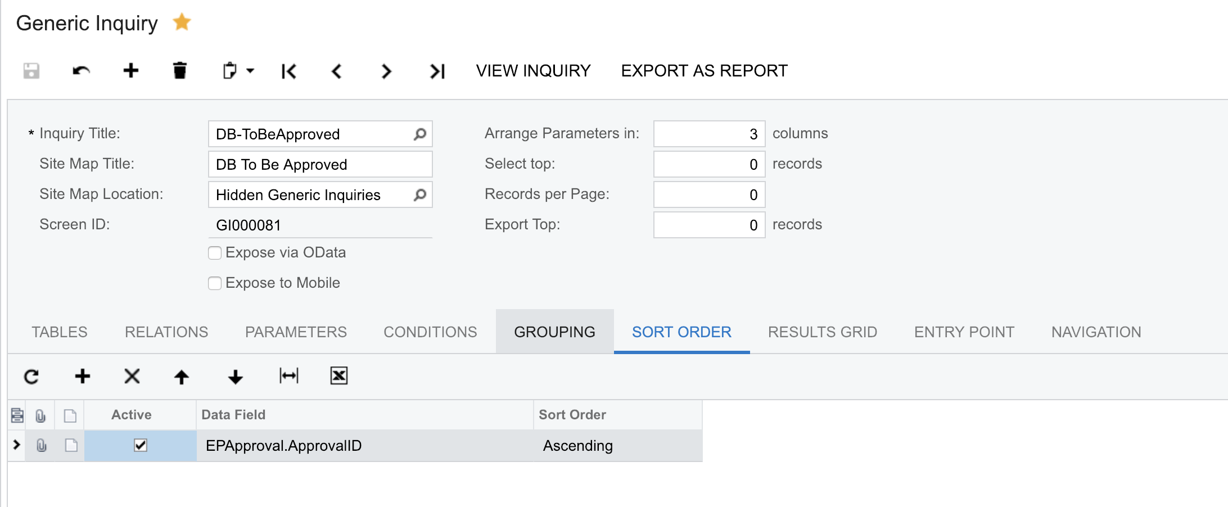
Task: Enable the Expose to Mobile checkbox
Action: tap(215, 283)
